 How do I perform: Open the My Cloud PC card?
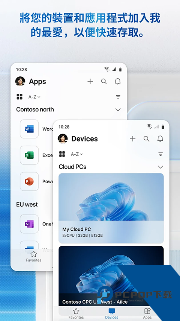click(x=111, y=208)
